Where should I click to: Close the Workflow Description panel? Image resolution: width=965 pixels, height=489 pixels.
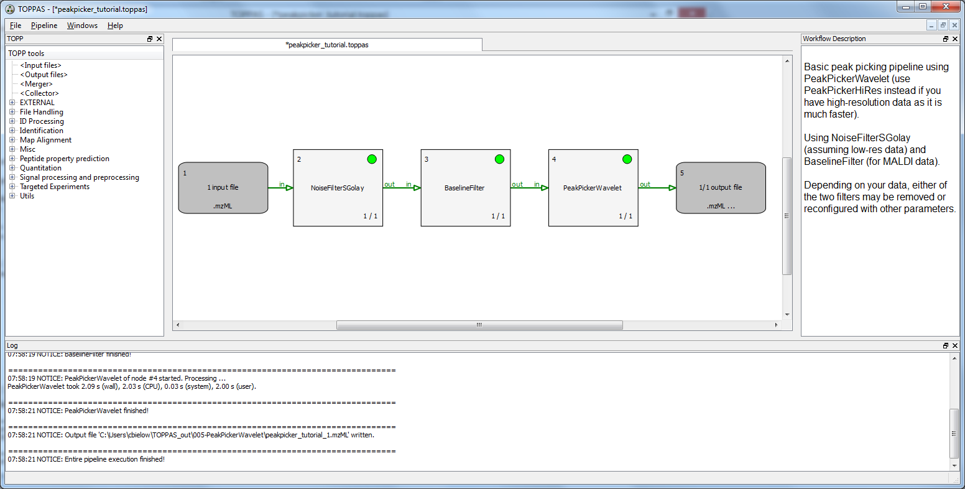click(955, 39)
